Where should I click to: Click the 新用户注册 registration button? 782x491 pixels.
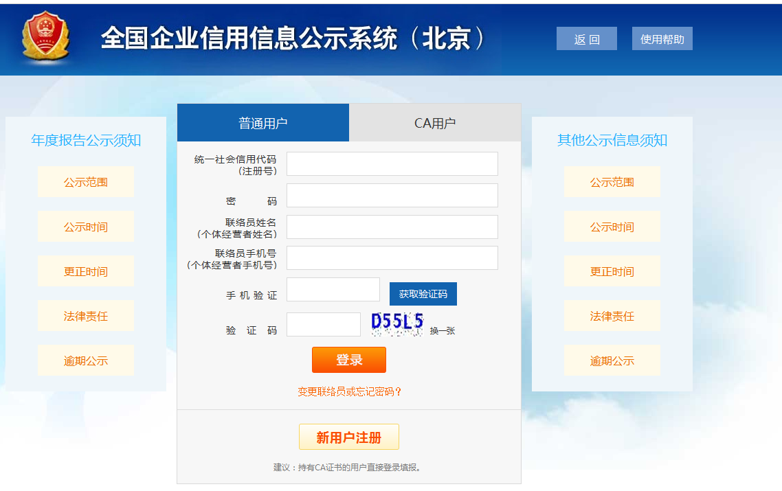click(x=348, y=436)
